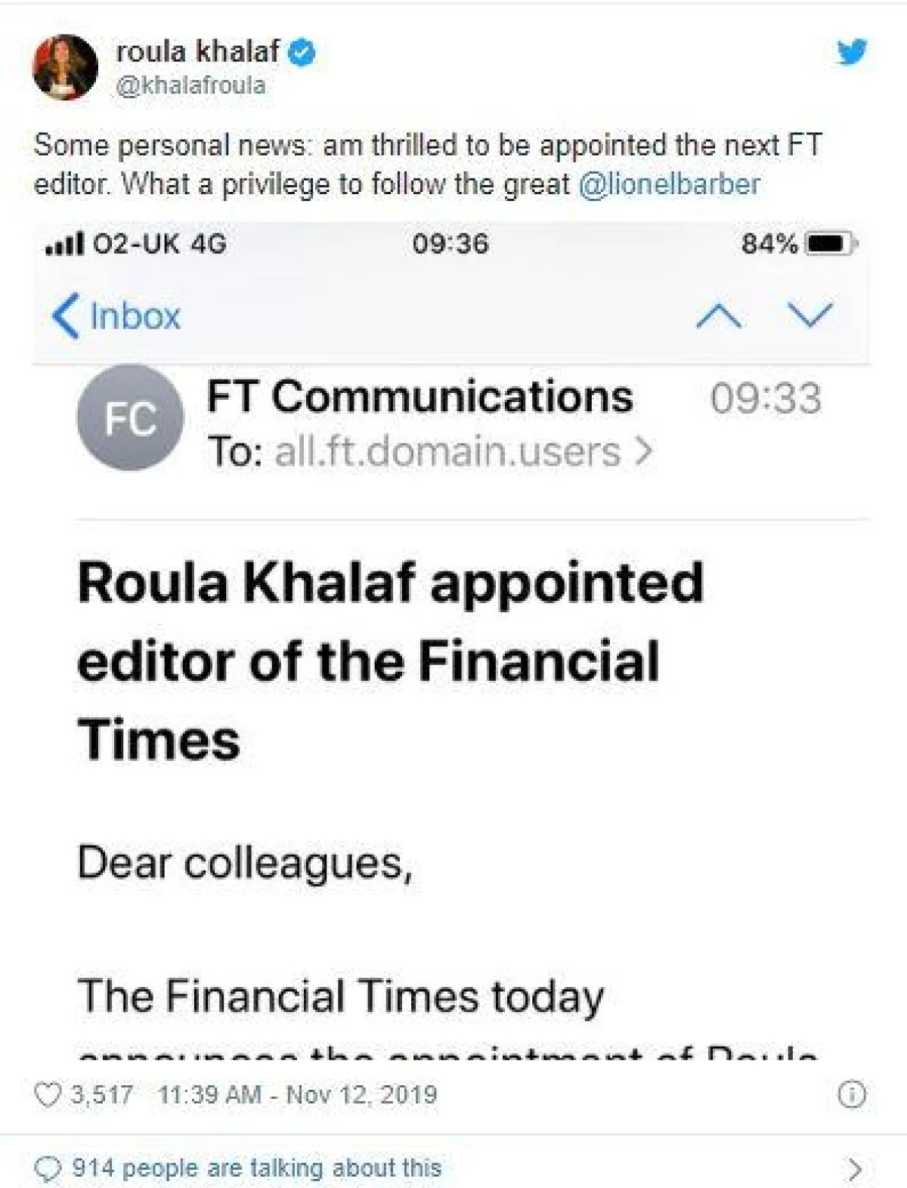The width and height of the screenshot is (907, 1188).
Task: Like the tweet with the heart icon
Action: 48,1095
